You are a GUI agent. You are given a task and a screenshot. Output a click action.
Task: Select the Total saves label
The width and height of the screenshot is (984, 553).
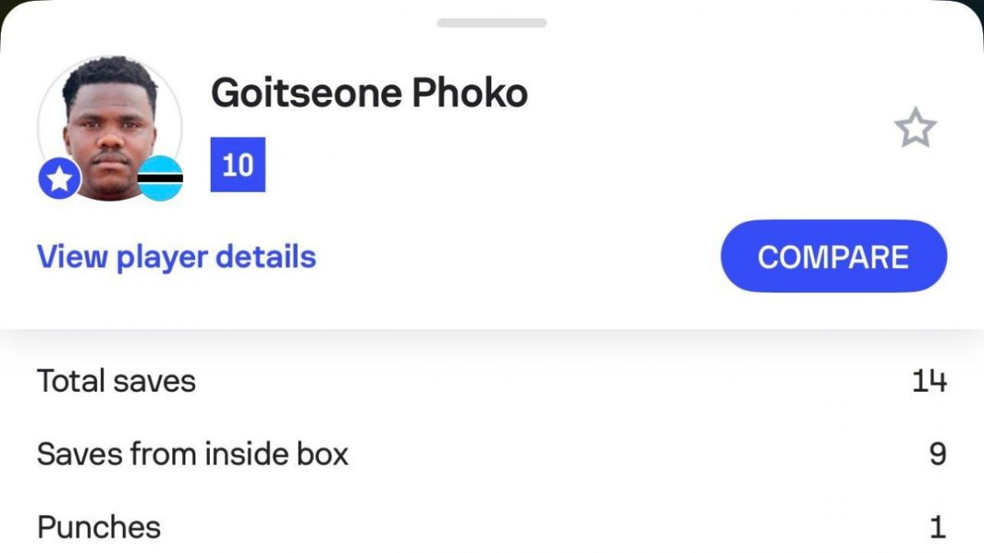[116, 381]
